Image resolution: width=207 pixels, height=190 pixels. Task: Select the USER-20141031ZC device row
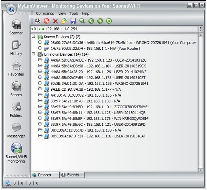pyautogui.click(x=98, y=60)
